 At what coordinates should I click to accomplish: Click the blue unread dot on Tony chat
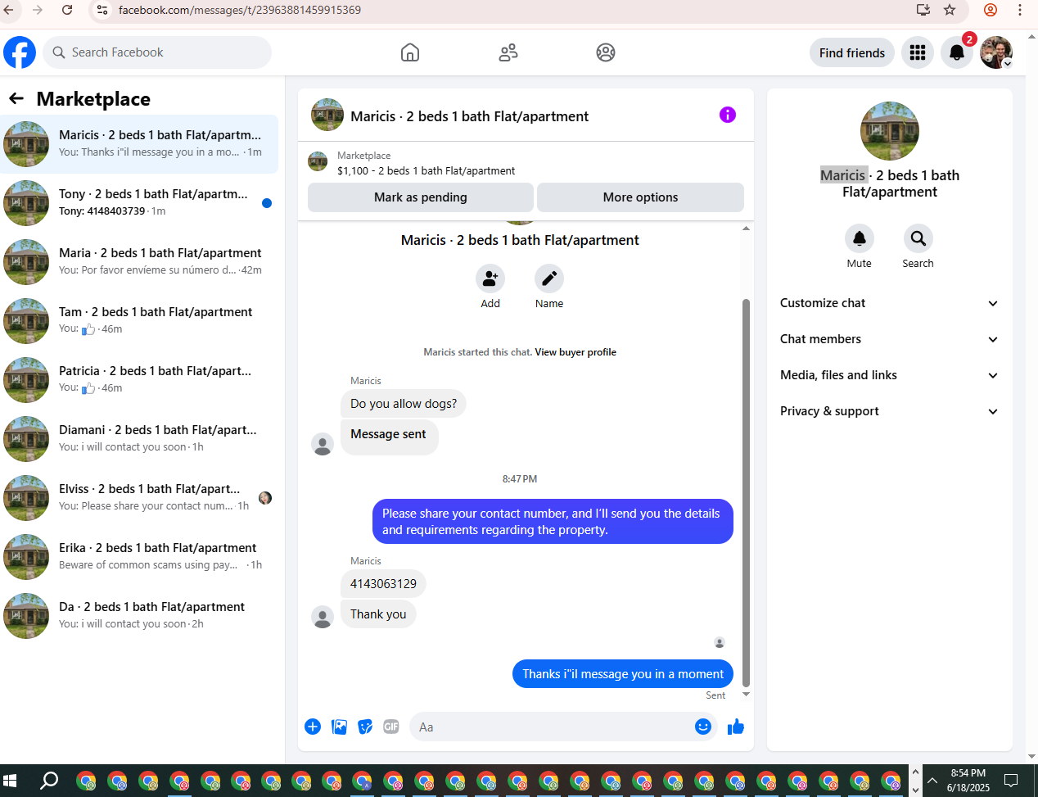pos(267,203)
